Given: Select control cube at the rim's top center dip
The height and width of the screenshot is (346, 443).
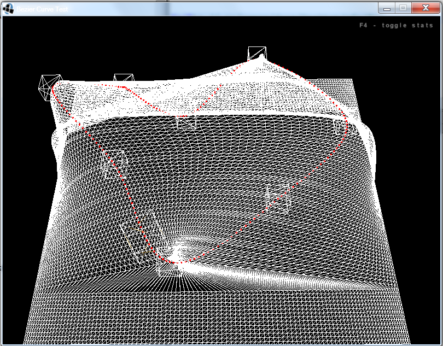Looking at the screenshot, I should point(186,122).
